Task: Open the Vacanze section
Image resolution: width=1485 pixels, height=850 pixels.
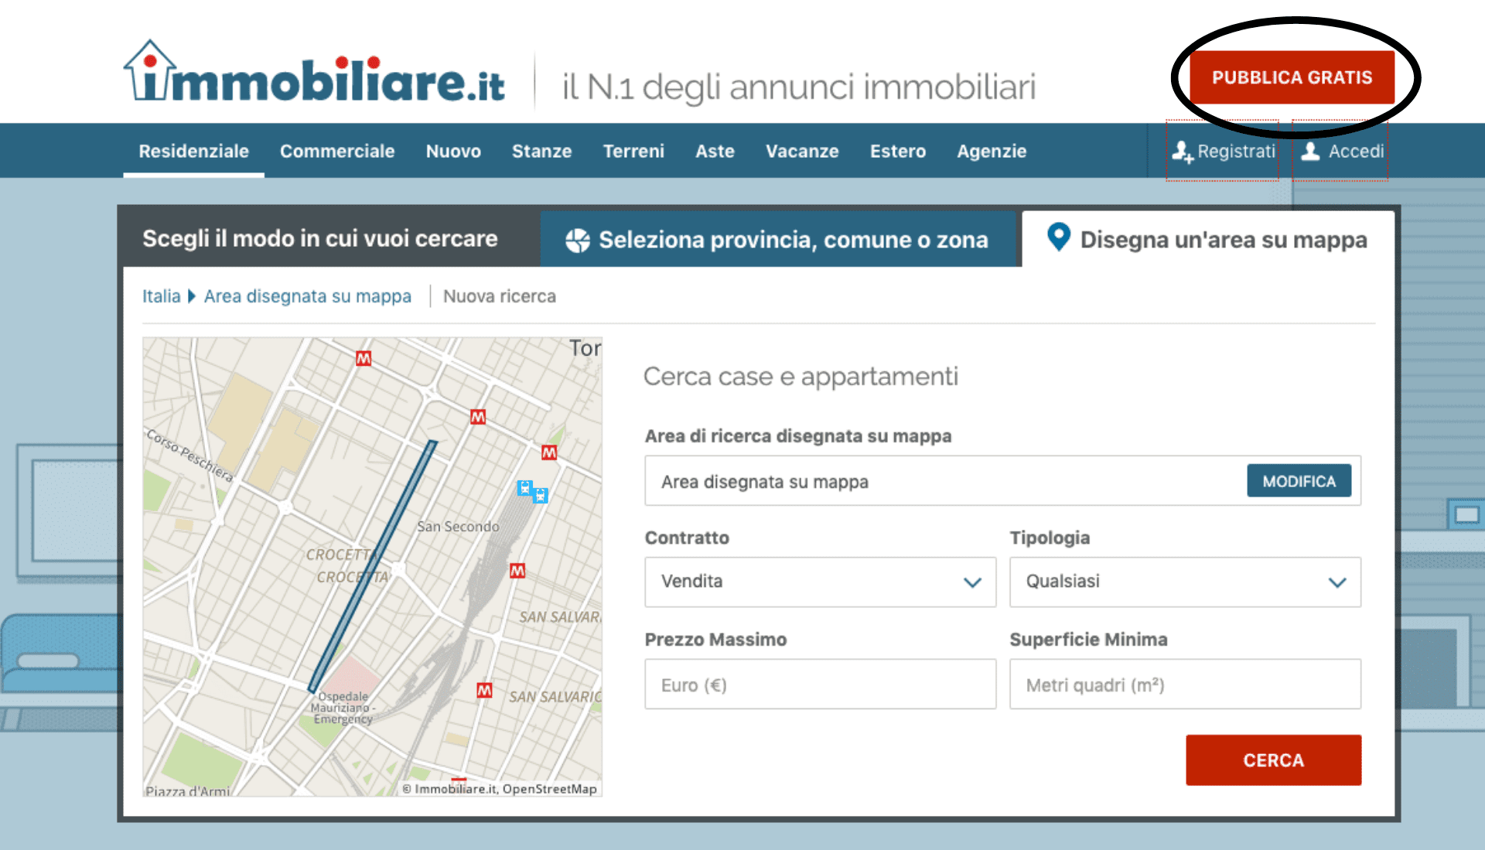Action: pos(802,151)
